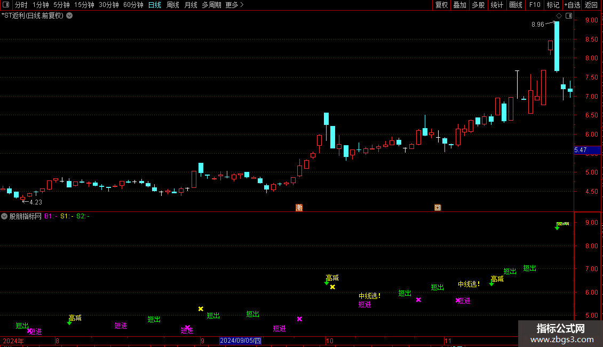Click the 标记 mark button
The height and width of the screenshot is (347, 603).
[553, 5]
